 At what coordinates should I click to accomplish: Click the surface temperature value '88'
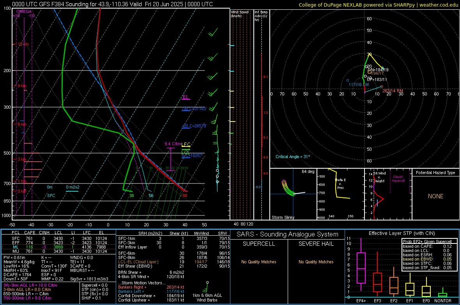click(185, 196)
